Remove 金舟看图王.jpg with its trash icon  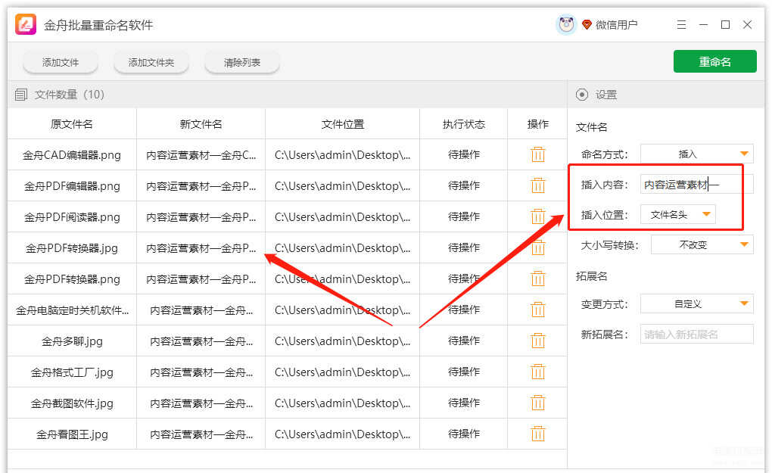[537, 434]
